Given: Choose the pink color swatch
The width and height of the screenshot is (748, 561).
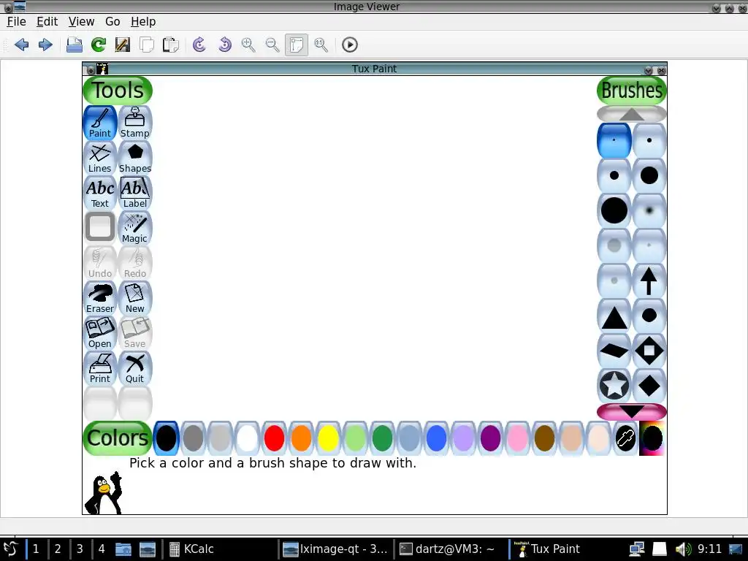Looking at the screenshot, I should click(x=517, y=438).
